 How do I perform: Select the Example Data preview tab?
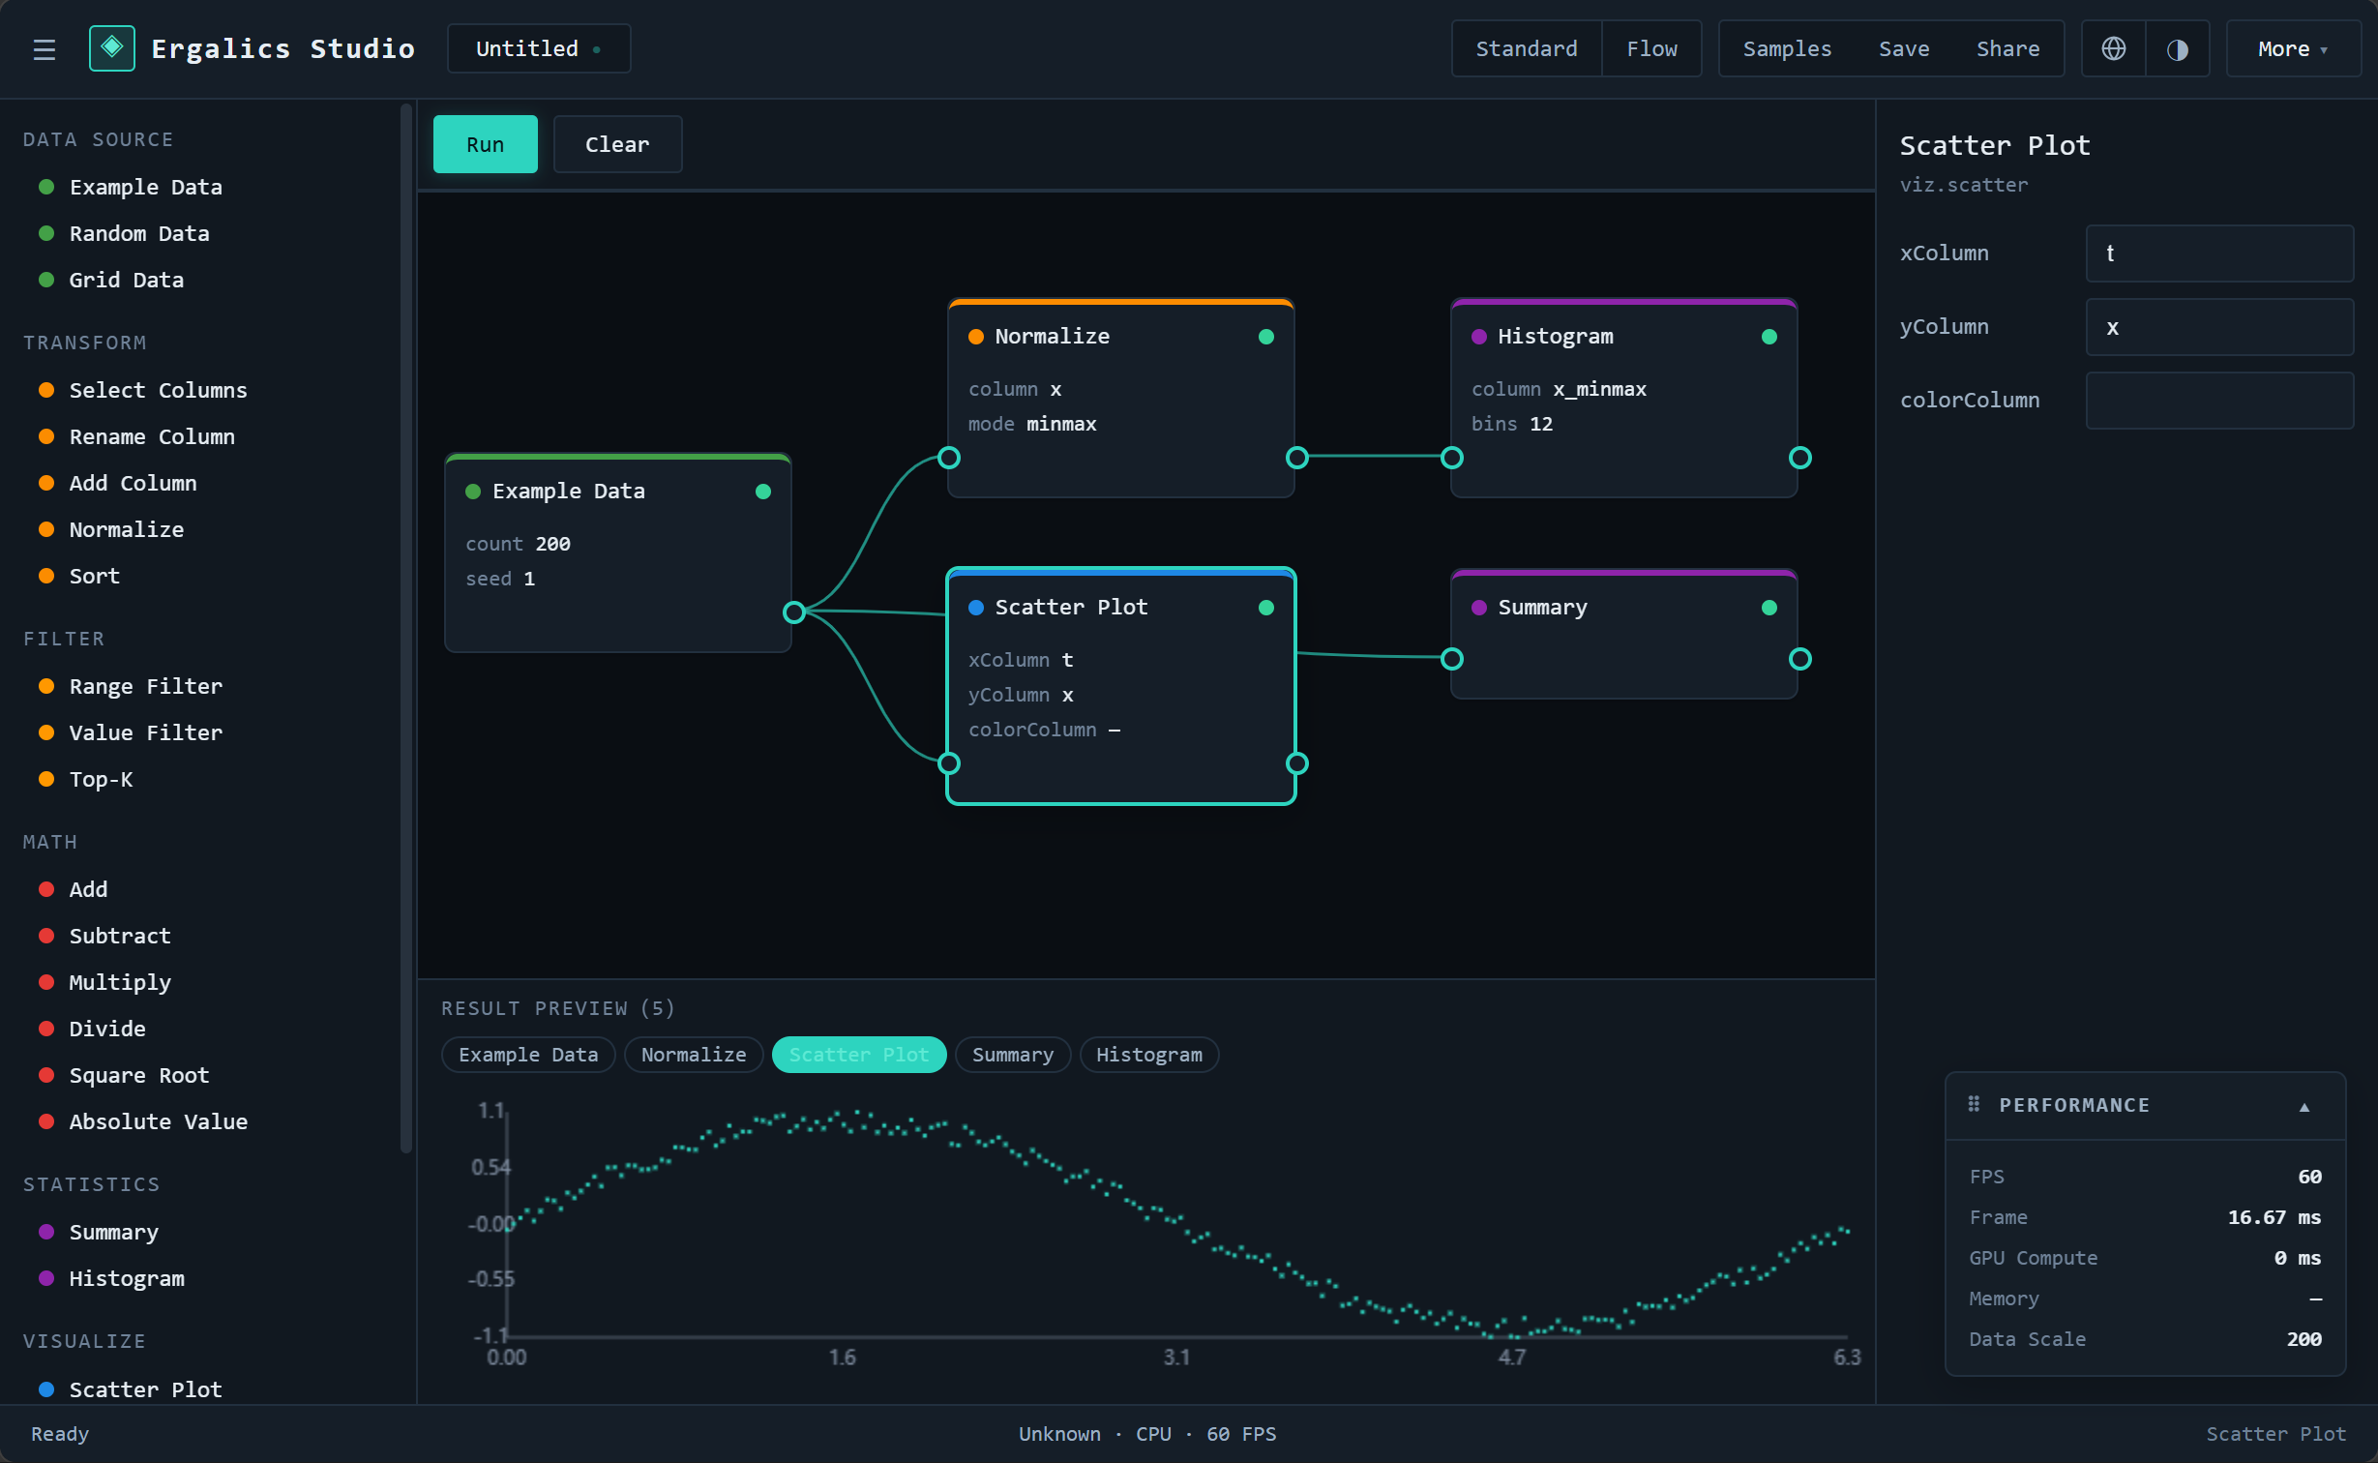point(528,1055)
